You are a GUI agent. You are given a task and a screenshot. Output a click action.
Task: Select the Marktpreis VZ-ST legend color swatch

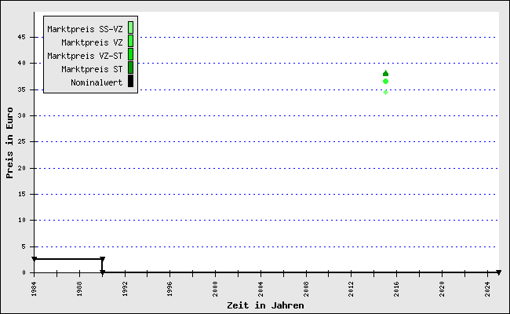coord(130,55)
